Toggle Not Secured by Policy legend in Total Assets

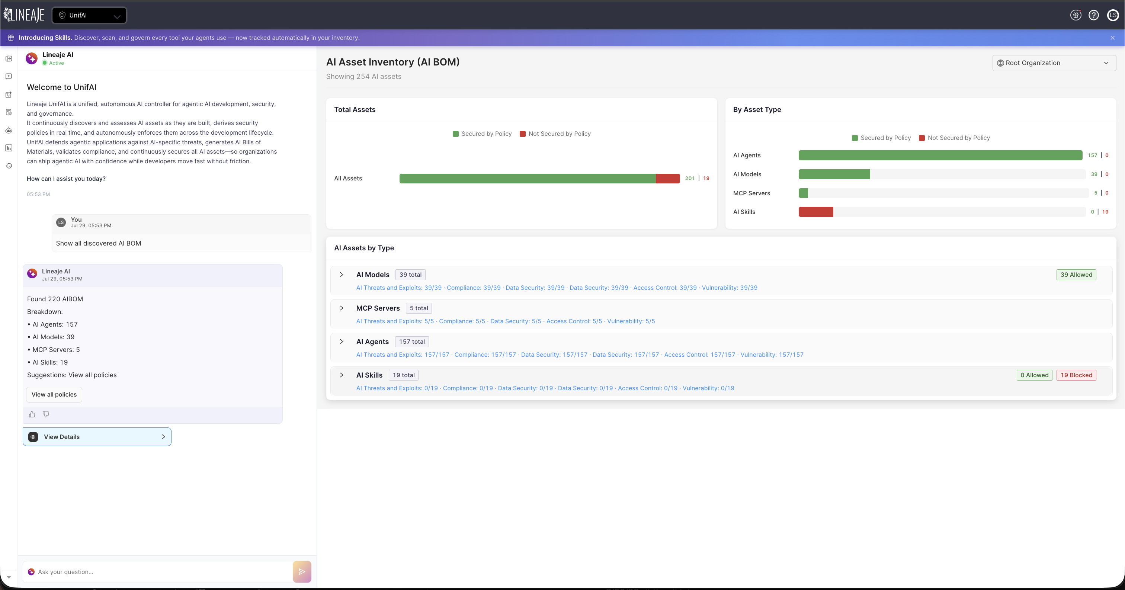pos(555,134)
